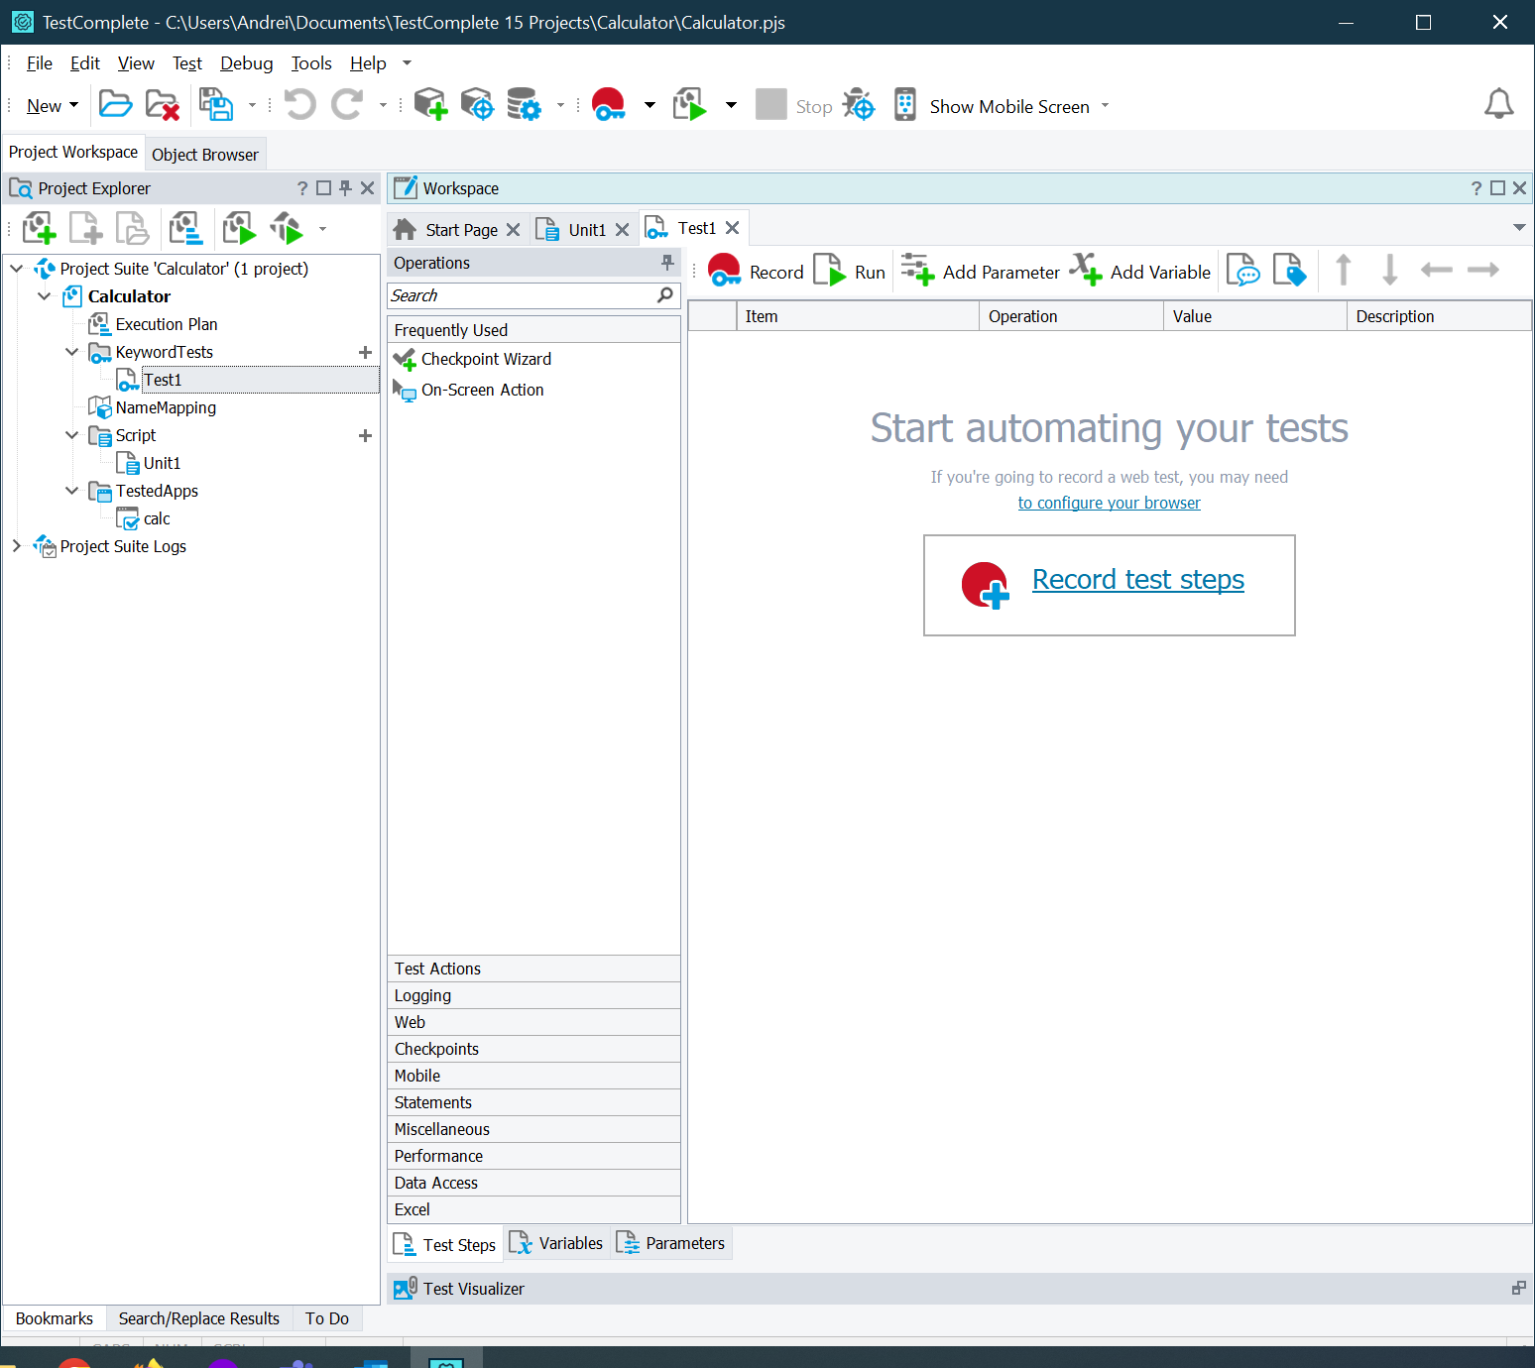Click the speech-bubble comment icon in test editor toolbar
Viewport: 1535px width, 1368px height.
1243,270
